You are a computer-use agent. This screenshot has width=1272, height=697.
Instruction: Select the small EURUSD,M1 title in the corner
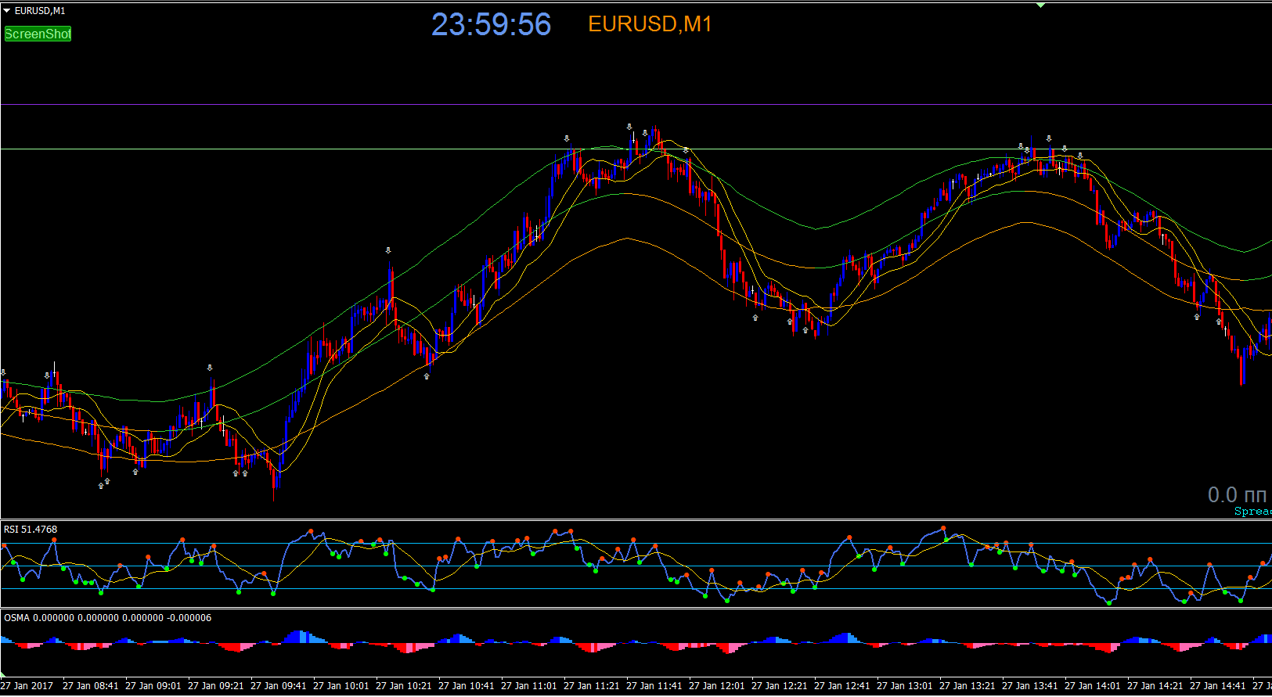(40, 11)
